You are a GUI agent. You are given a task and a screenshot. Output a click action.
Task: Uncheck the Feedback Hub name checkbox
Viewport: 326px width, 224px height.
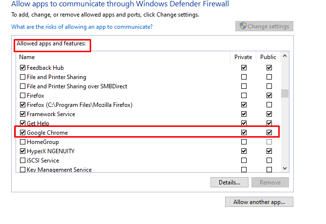point(22,68)
